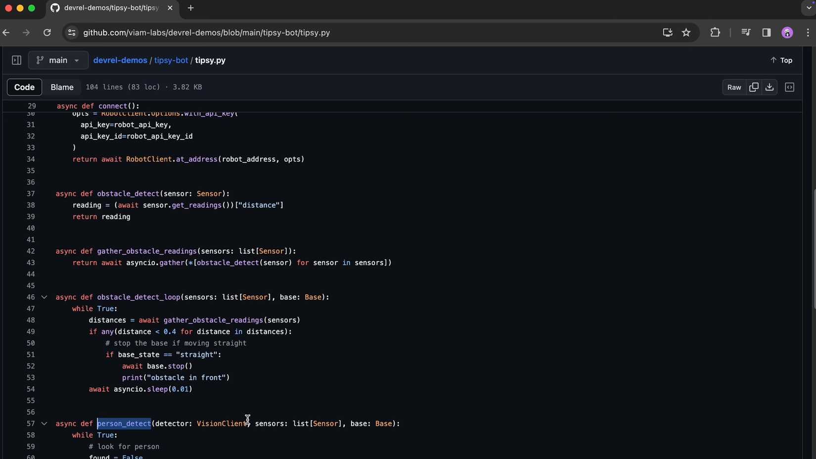Copy raw file contents icon
The width and height of the screenshot is (816, 459).
coord(754,87)
